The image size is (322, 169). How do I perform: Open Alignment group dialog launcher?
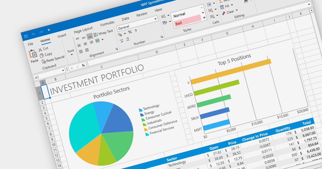117,49
